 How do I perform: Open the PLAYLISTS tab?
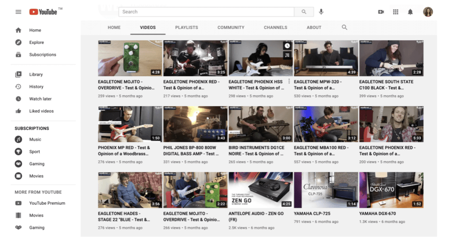point(187,27)
